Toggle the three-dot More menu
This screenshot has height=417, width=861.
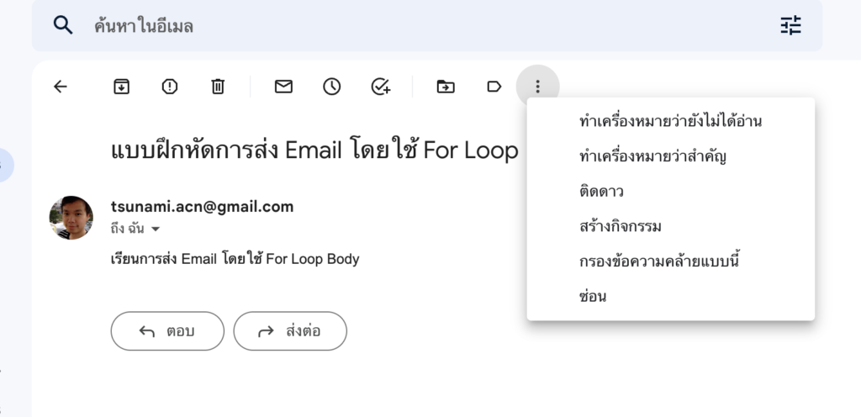click(x=537, y=87)
